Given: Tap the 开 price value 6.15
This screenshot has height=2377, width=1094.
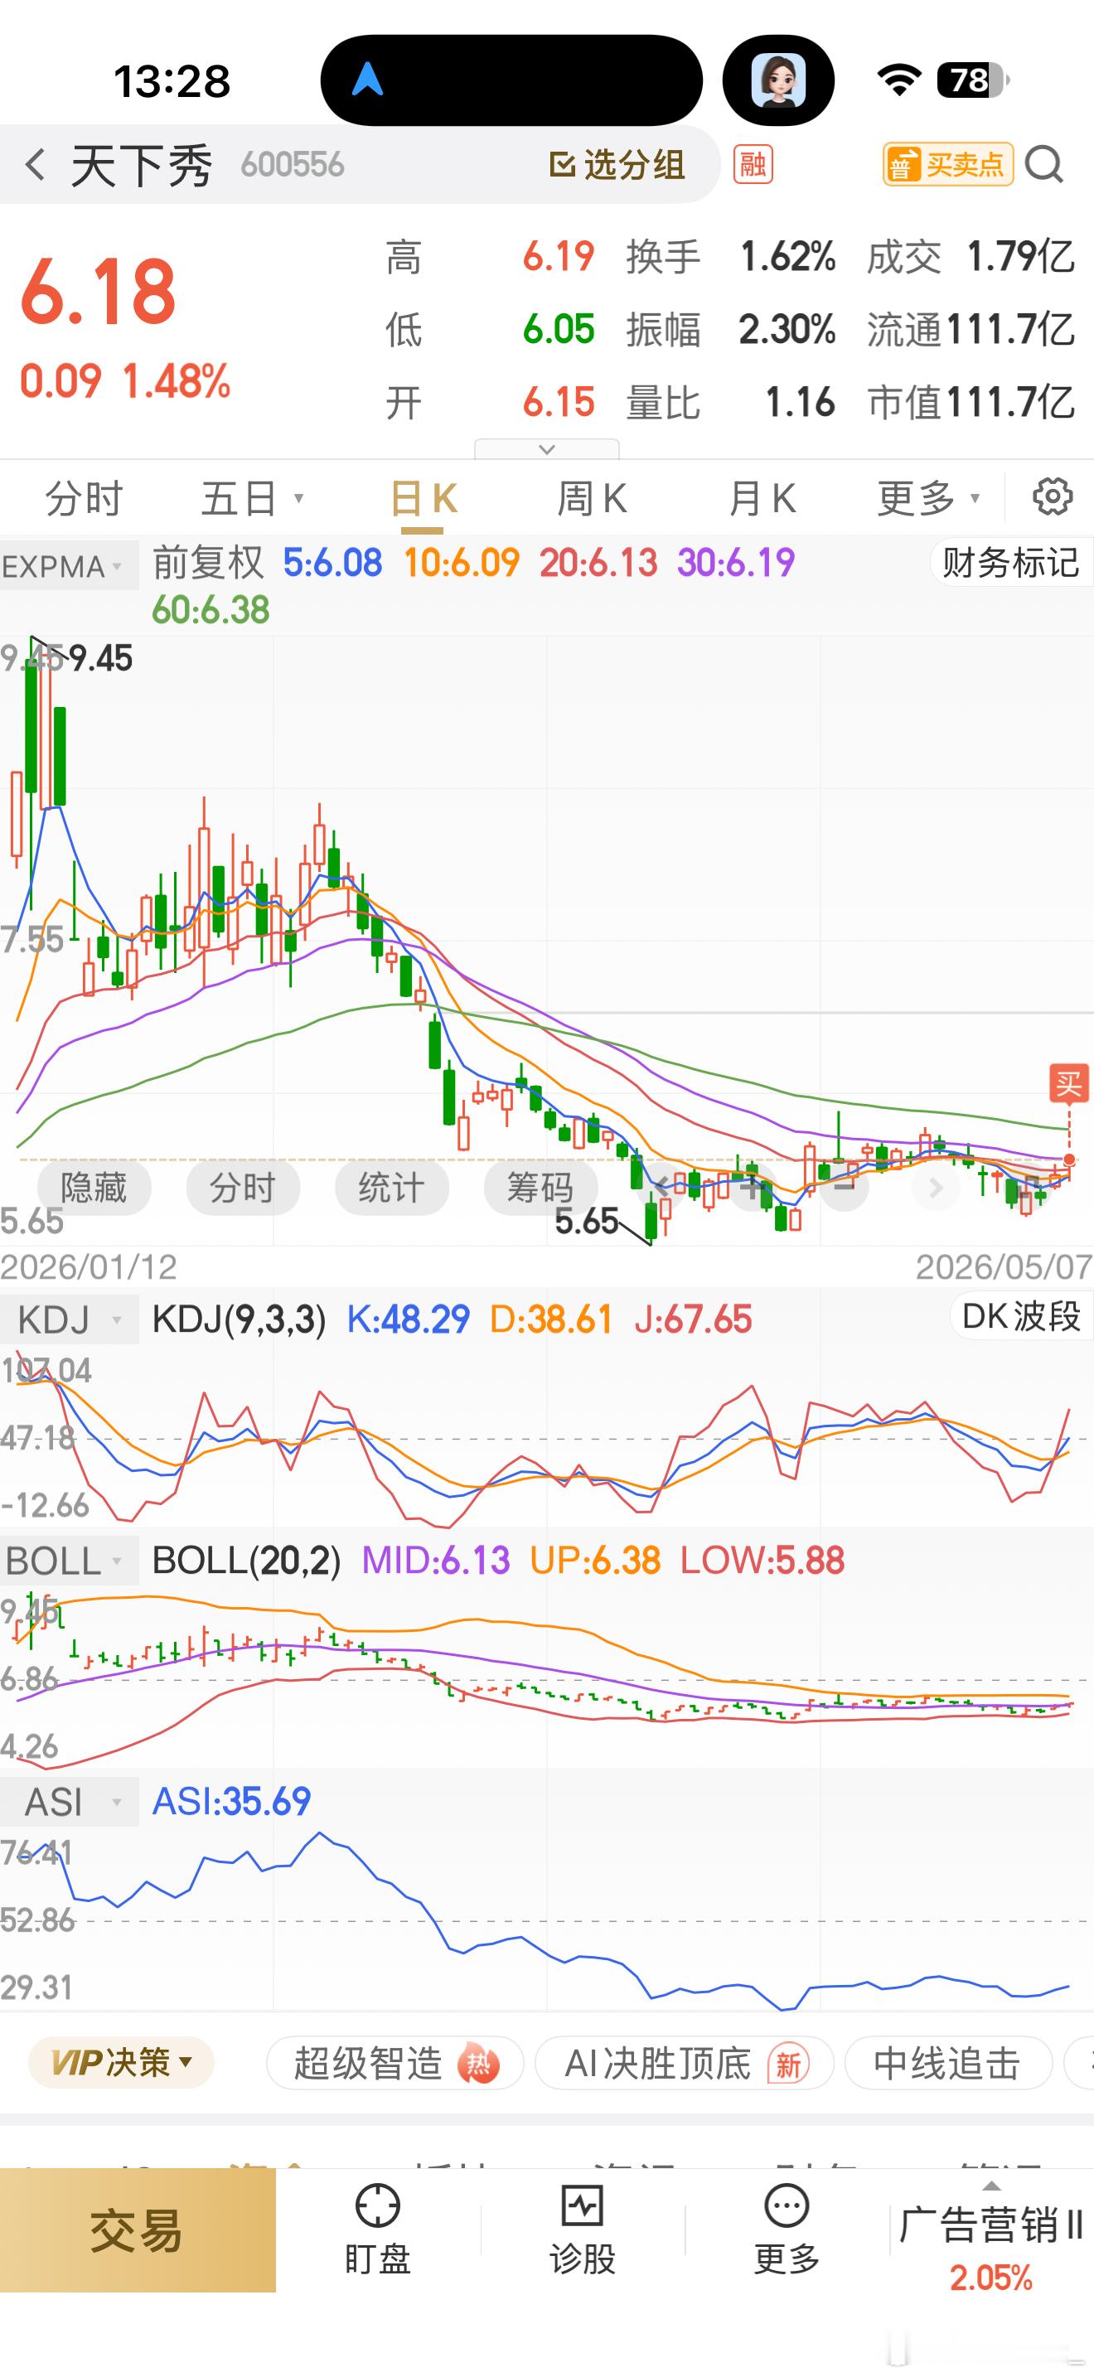Looking at the screenshot, I should [x=558, y=402].
